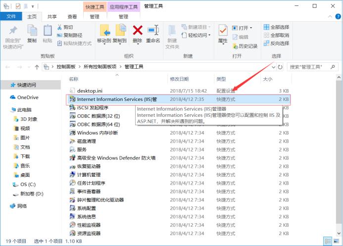
Task: Select the Internet Information Services (IIS) shortcut
Action: [x=179, y=99]
